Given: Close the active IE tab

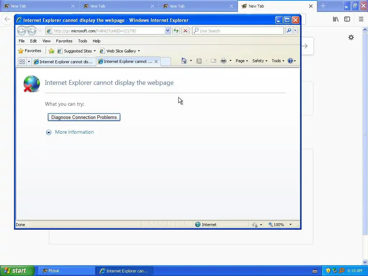Looking at the screenshot, I should click(x=156, y=61).
